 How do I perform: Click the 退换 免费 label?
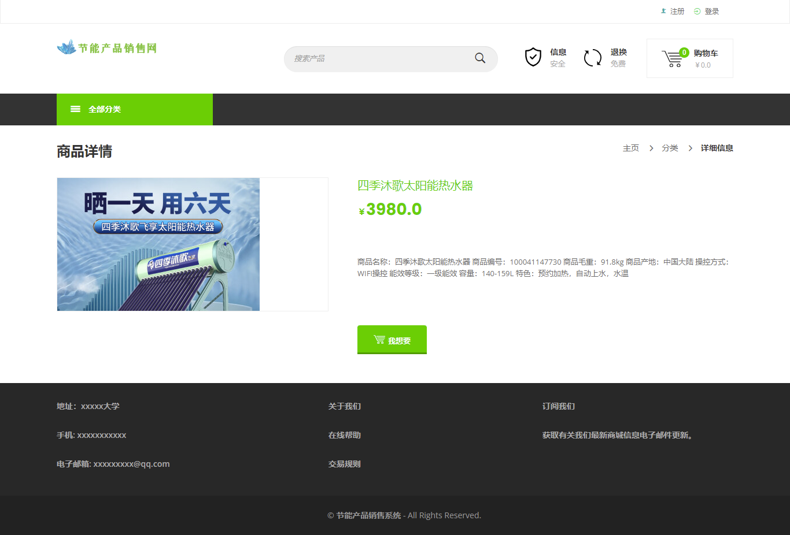(x=618, y=58)
